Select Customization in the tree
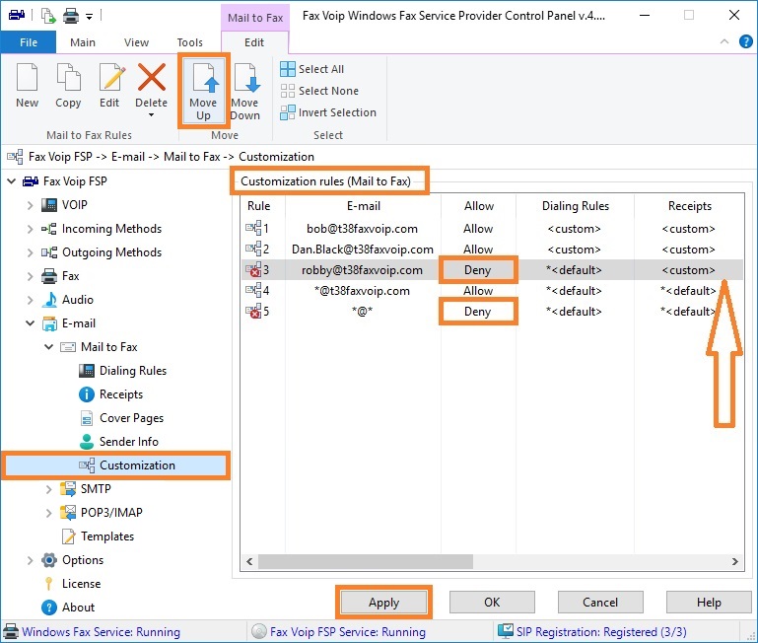The height and width of the screenshot is (643, 758). coord(115,465)
